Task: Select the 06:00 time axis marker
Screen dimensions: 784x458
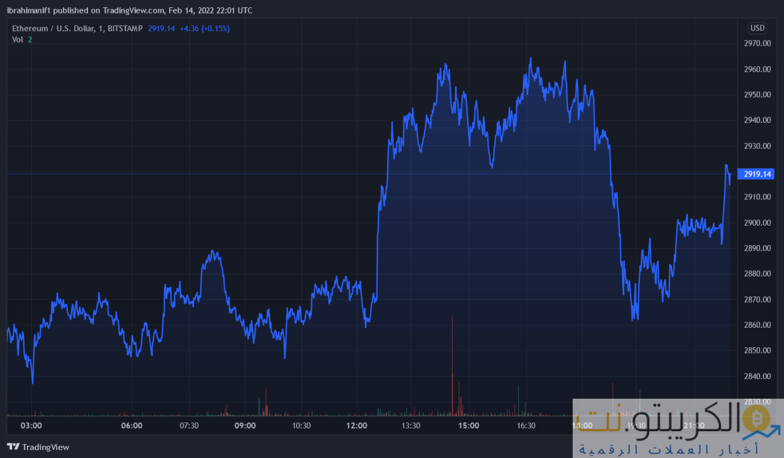Action: click(132, 426)
